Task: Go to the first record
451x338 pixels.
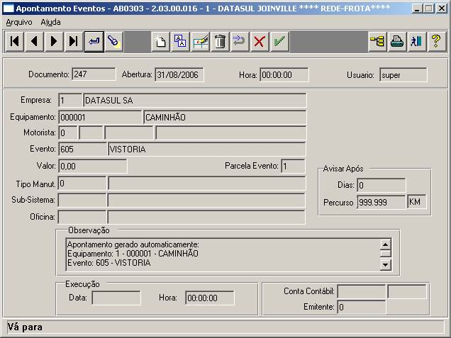Action: pyautogui.click(x=14, y=41)
